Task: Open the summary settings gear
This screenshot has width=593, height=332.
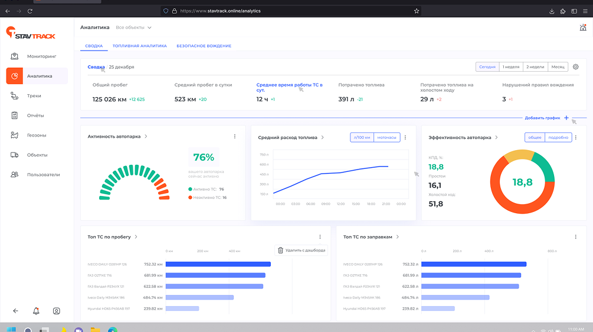Action: tap(576, 67)
